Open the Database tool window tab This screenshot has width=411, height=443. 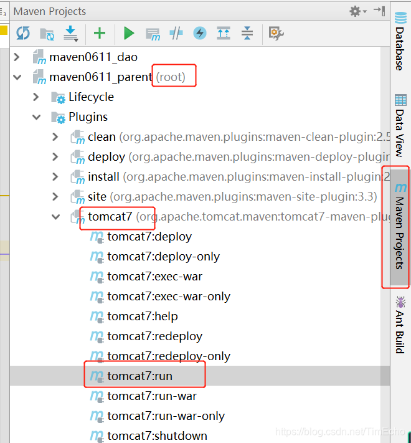(400, 41)
